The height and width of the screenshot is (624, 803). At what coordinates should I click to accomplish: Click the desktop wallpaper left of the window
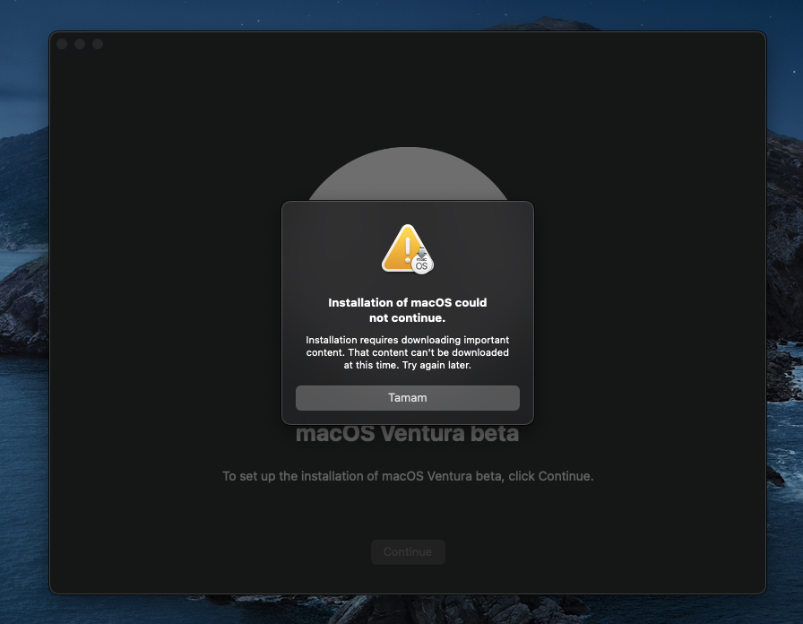(x=24, y=359)
